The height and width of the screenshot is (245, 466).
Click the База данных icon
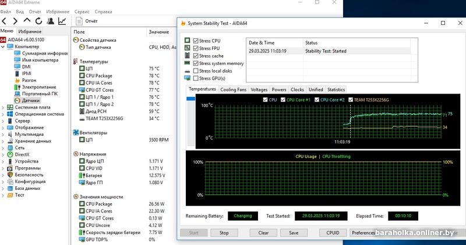(x=10, y=189)
